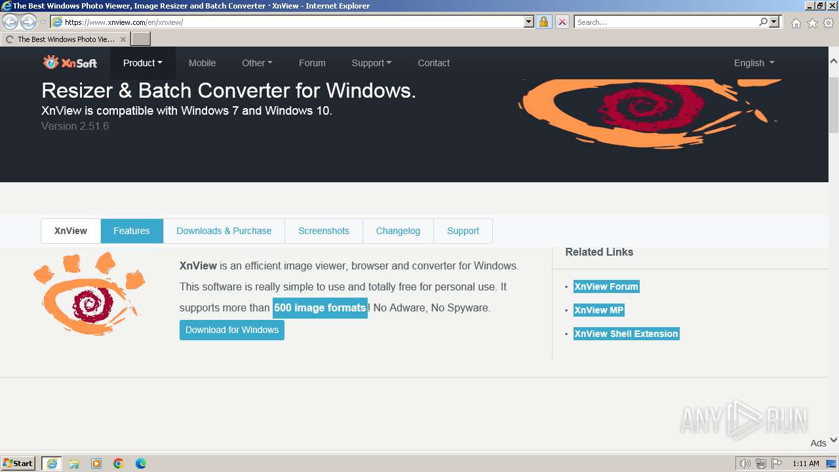Click the XnSoft logo in the navbar

point(70,63)
